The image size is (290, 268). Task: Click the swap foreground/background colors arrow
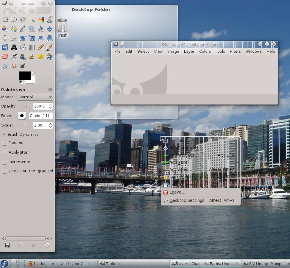pos(34,73)
